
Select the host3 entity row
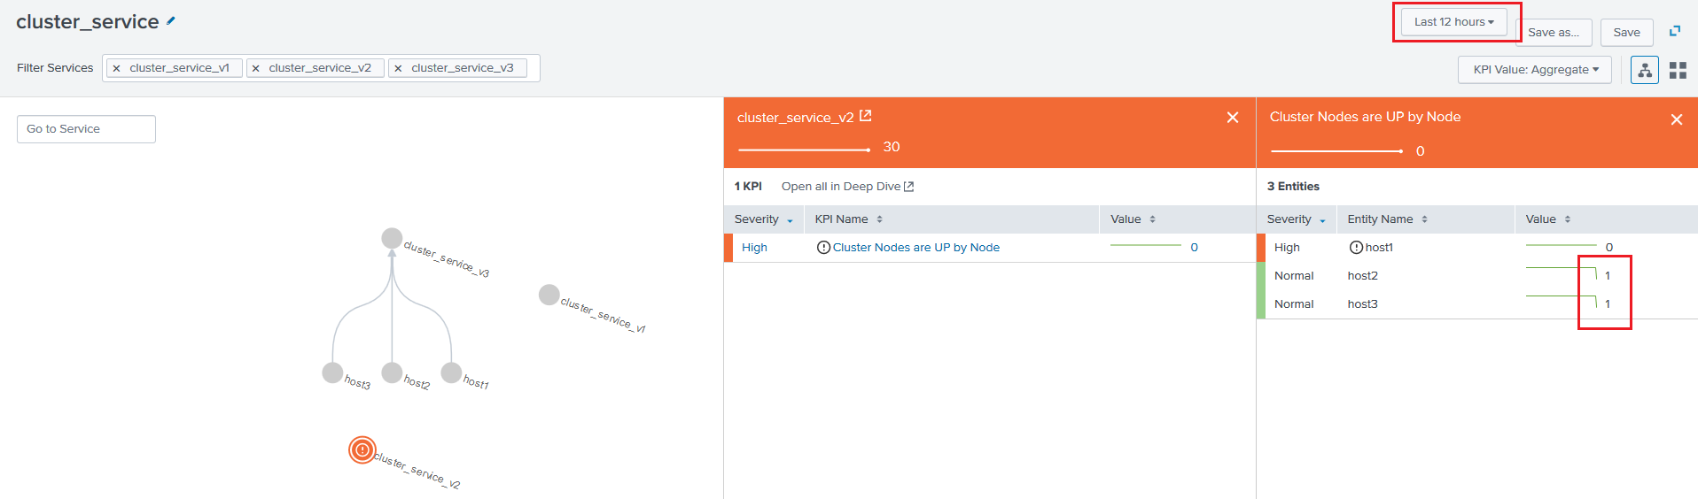pos(1477,304)
